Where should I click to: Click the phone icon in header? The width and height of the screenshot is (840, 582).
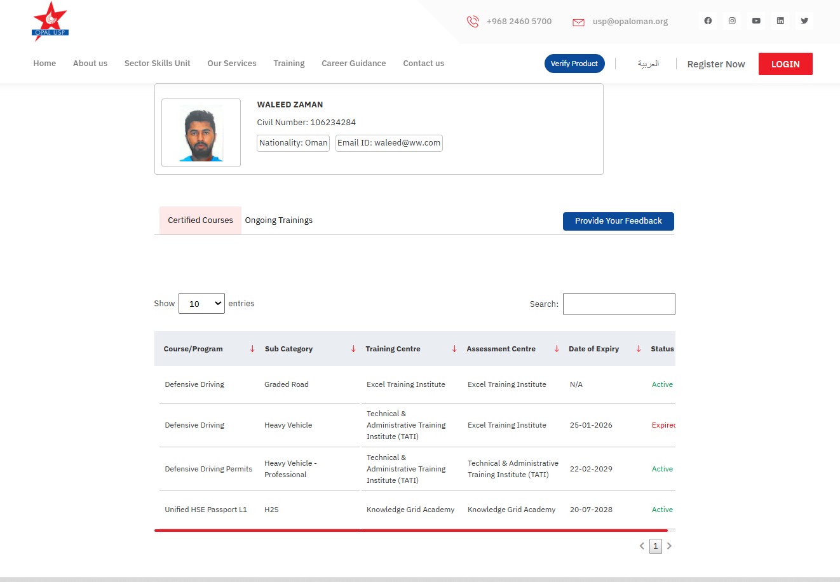pyautogui.click(x=473, y=22)
